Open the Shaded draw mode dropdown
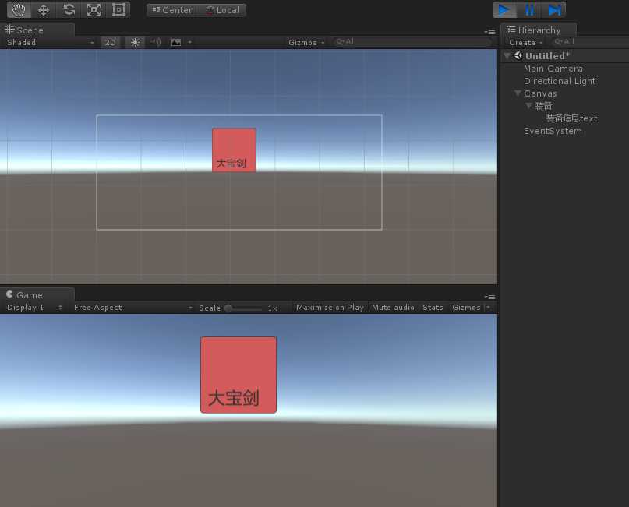The width and height of the screenshot is (629, 507). (x=51, y=43)
